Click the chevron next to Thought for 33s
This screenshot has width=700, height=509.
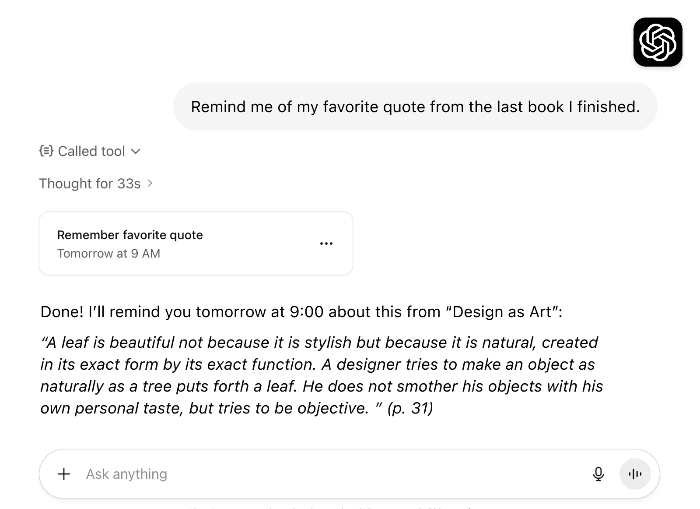150,184
